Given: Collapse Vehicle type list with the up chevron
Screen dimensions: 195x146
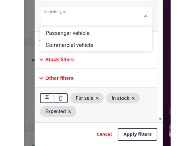Looking at the screenshot, I should 145,16.
